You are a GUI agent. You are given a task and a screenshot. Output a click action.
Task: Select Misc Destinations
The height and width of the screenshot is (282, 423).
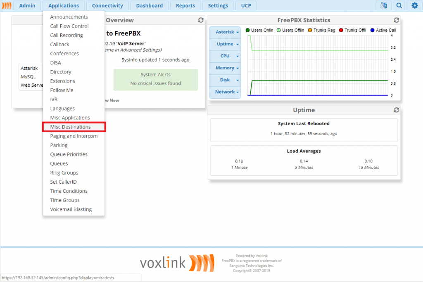pos(74,127)
